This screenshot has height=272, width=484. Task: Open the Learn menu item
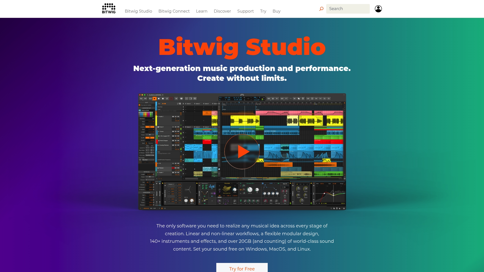202,11
